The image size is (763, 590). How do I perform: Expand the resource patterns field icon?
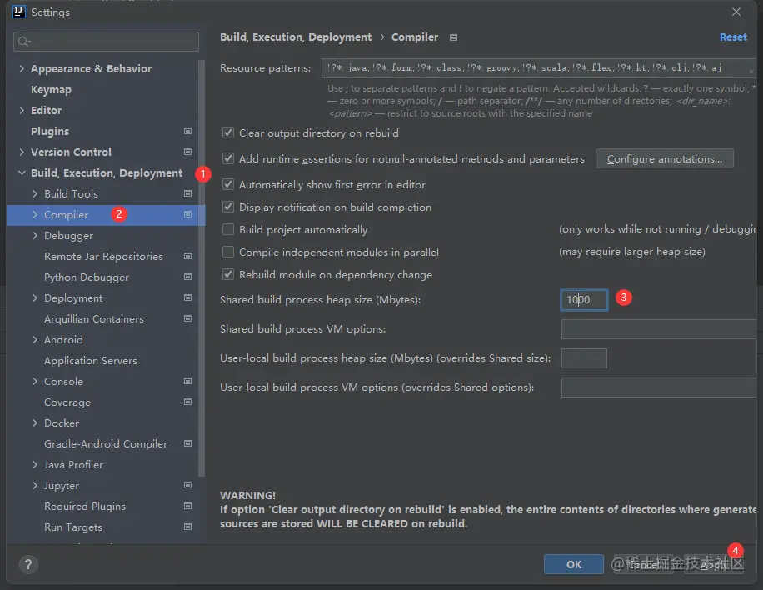tap(752, 71)
